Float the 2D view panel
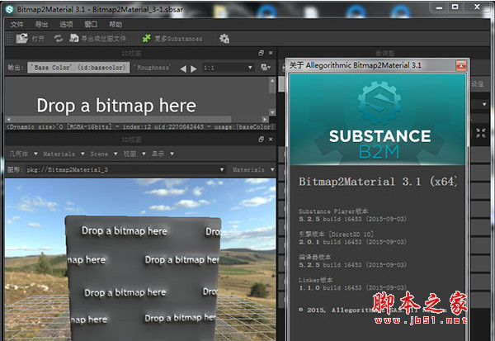This screenshot has width=495, height=341. 261,53
